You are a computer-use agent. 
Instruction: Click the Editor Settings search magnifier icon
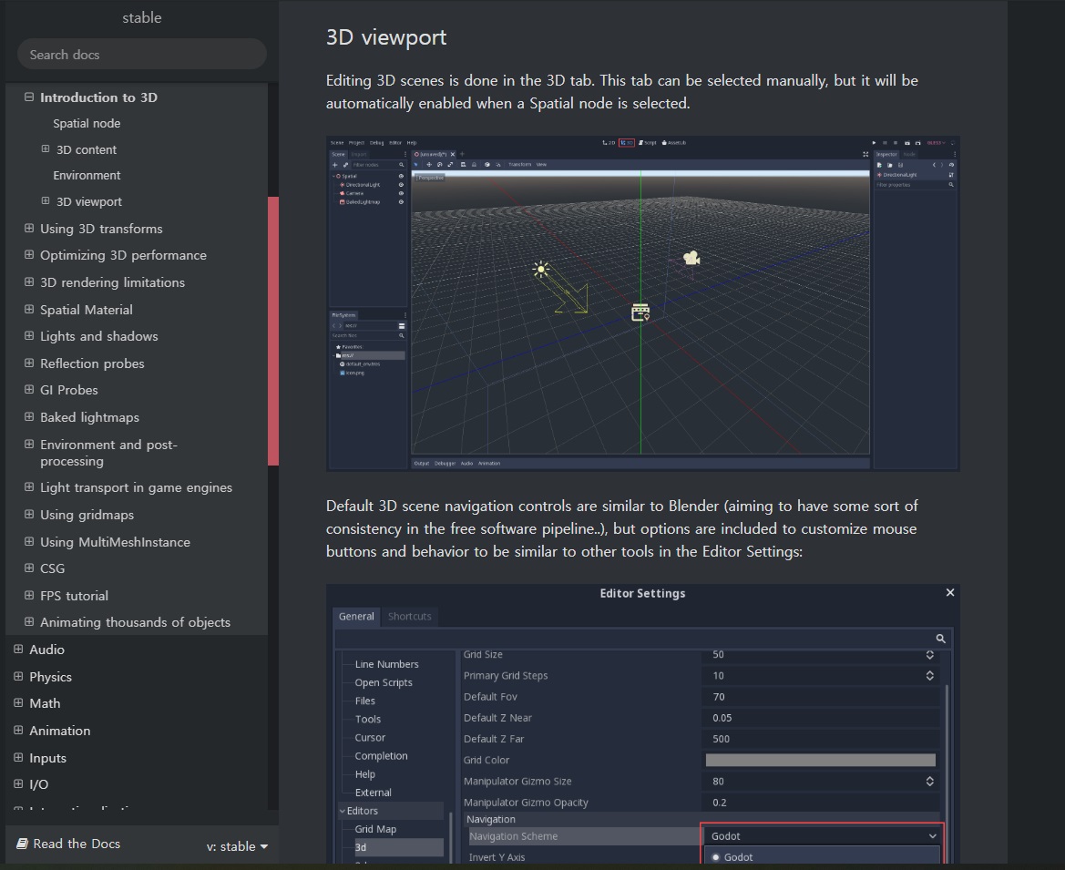click(941, 639)
